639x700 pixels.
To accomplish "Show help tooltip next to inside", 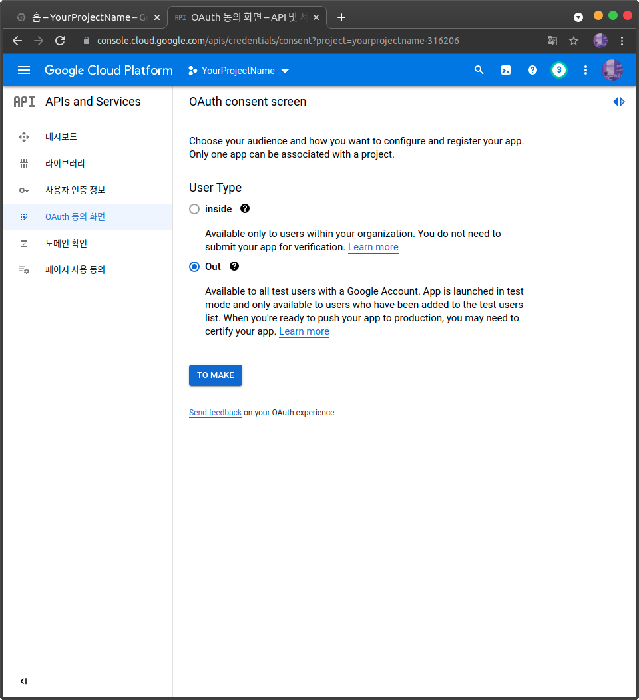I will (x=245, y=208).
